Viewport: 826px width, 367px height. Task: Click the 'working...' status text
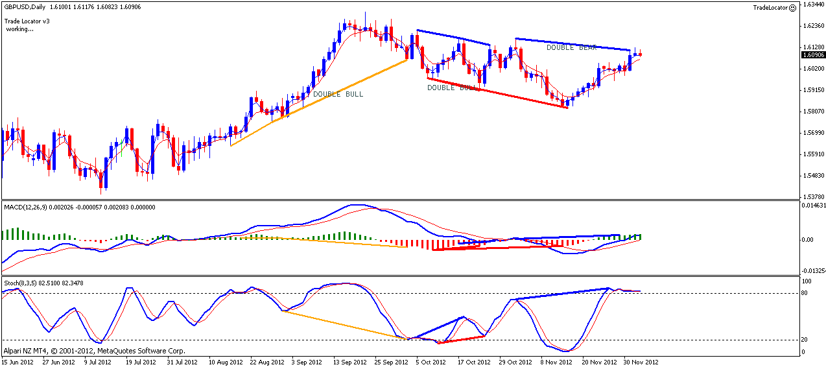19,29
